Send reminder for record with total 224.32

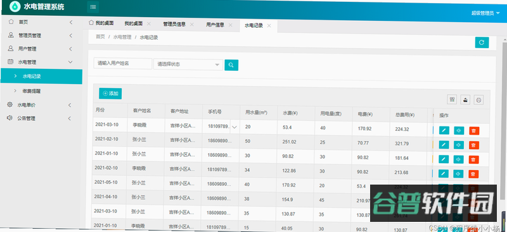(459, 131)
